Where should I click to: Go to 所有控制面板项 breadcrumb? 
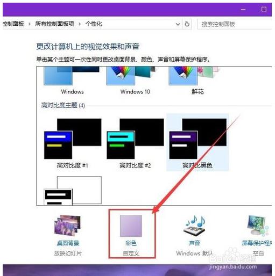click(x=55, y=24)
